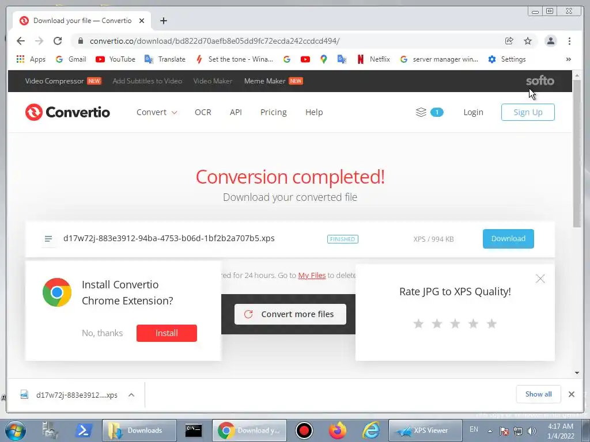Go back to previous page

(21, 41)
